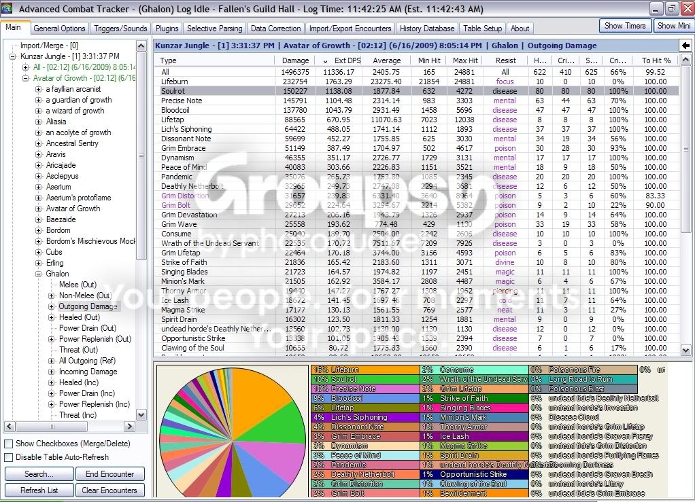
Task: Open the About tab
Action: pyautogui.click(x=520, y=29)
